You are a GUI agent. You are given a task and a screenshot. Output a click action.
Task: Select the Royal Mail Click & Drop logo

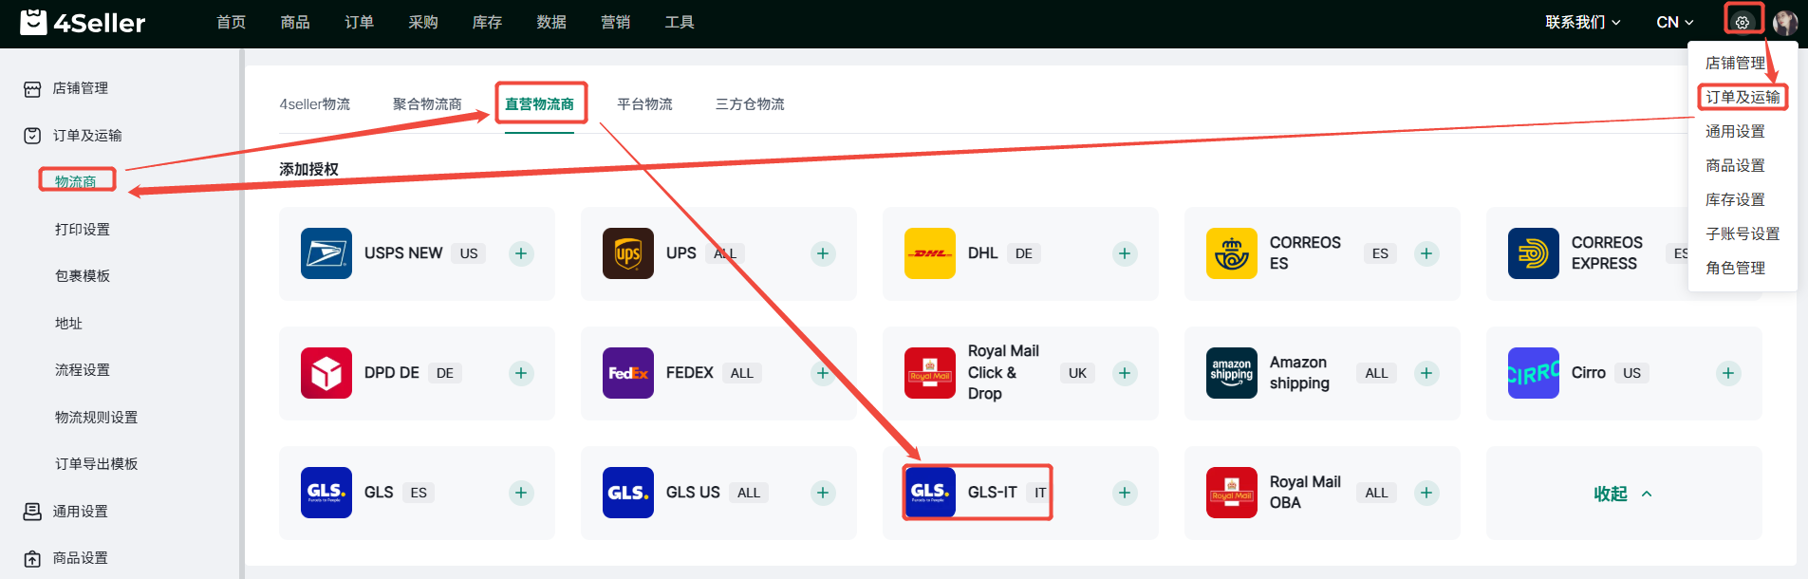(930, 373)
